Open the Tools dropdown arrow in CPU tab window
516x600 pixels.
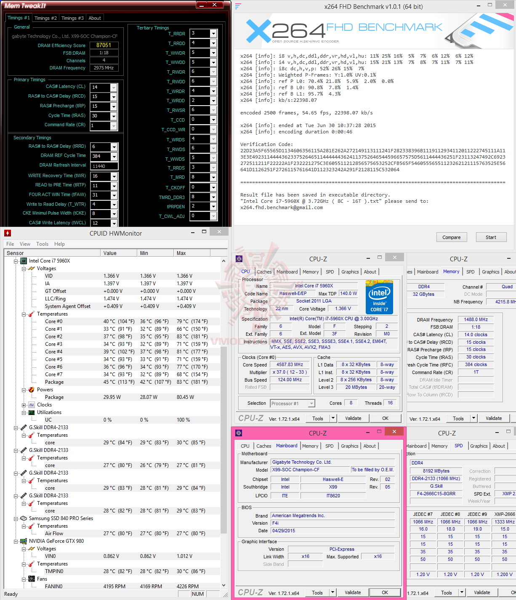(333, 418)
